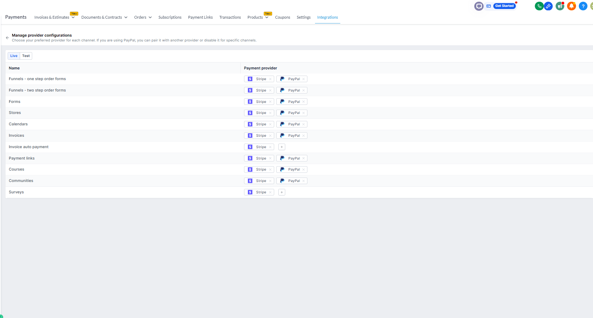
Task: Open the Payment Links tab
Action: click(200, 17)
